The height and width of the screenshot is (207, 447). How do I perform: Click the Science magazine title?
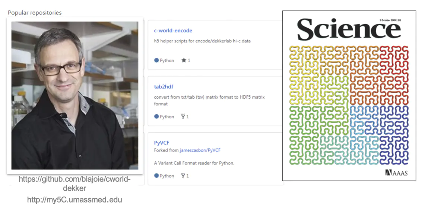point(349,31)
